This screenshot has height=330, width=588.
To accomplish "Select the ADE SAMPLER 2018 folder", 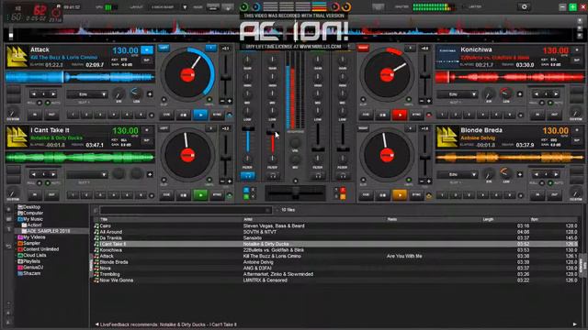I will [x=48, y=231].
